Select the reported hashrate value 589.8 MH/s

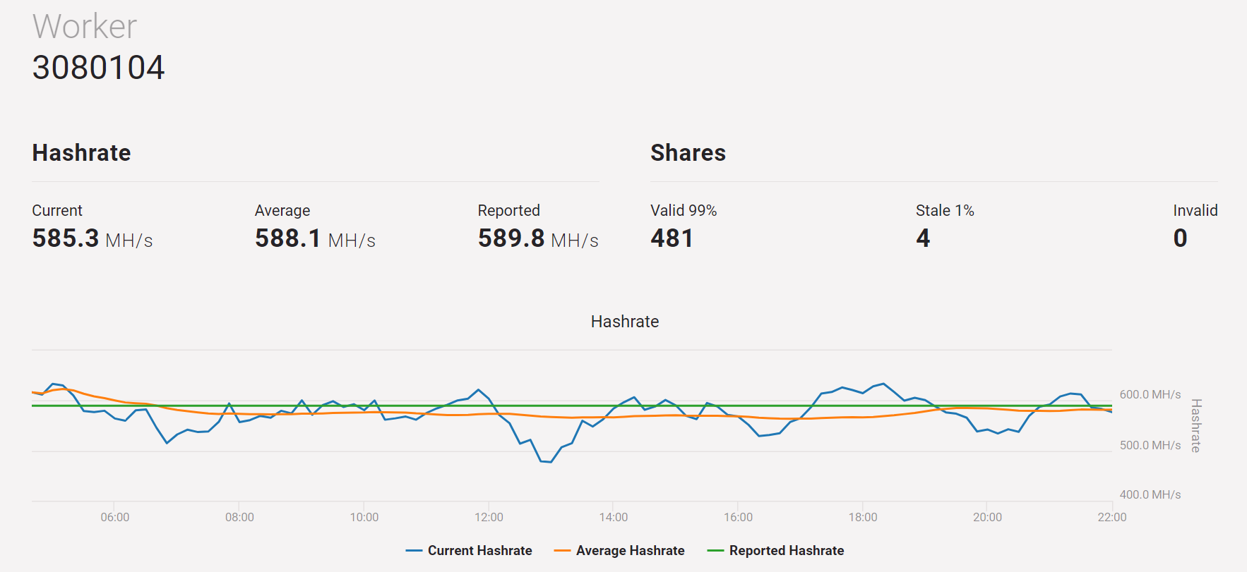(x=537, y=238)
